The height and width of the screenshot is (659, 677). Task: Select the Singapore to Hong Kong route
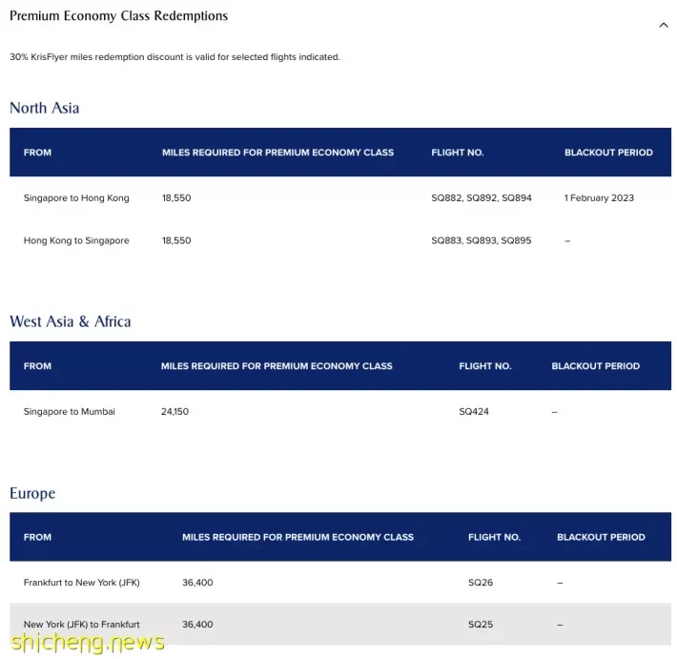tap(76, 197)
